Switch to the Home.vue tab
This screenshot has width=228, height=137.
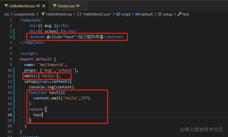(68, 6)
